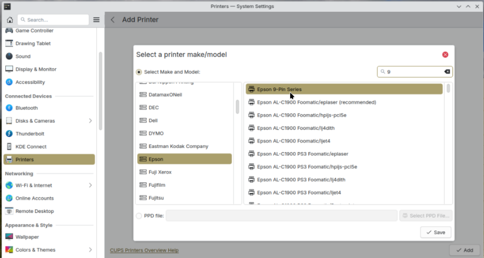Click the Accessibility icon in the sidebar
484x258 pixels.
[x=9, y=82]
